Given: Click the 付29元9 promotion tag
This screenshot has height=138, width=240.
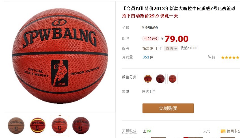Looking at the screenshot, I should pyautogui.click(x=150, y=39).
